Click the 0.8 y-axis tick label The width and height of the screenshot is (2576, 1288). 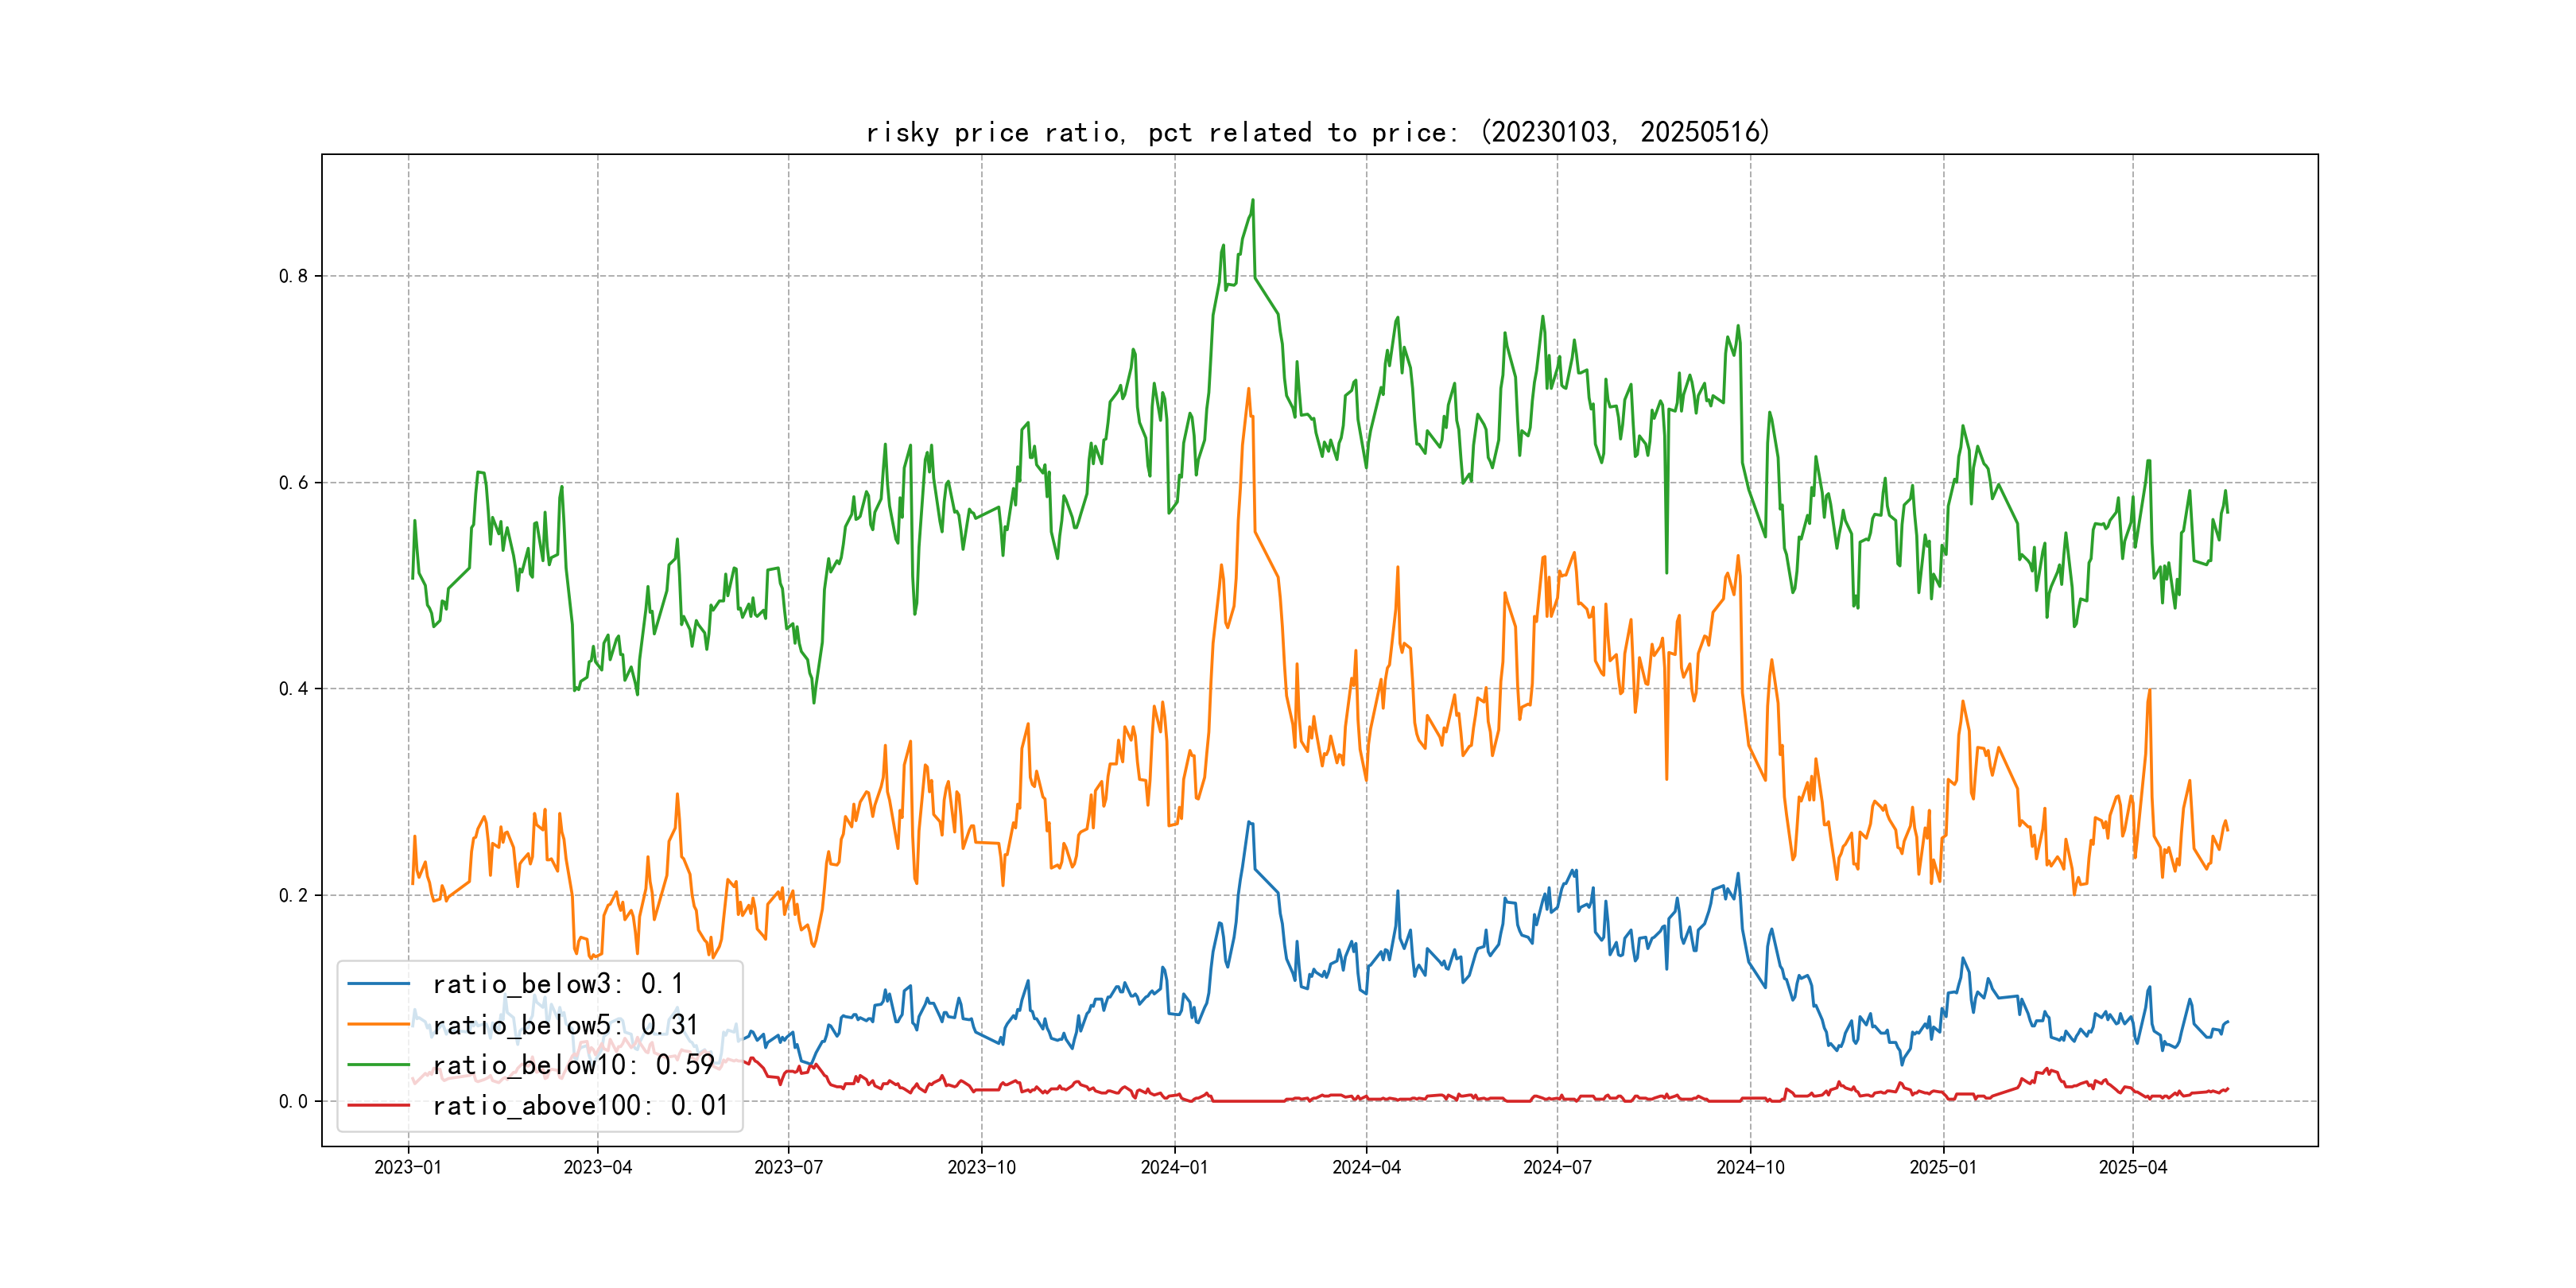tap(293, 276)
